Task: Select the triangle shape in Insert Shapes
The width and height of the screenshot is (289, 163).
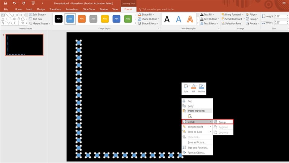Action: coord(3,19)
